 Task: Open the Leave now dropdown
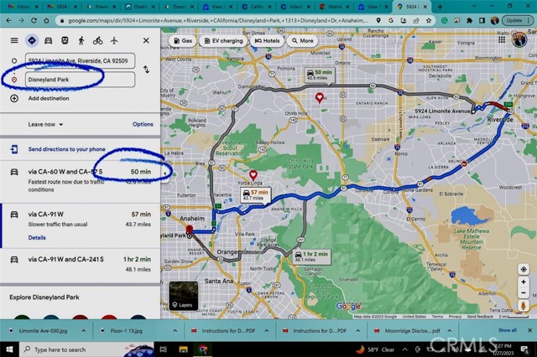coord(45,124)
